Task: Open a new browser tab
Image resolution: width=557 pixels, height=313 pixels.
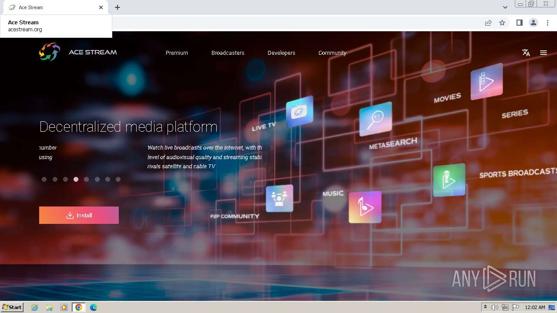Action: pos(117,7)
